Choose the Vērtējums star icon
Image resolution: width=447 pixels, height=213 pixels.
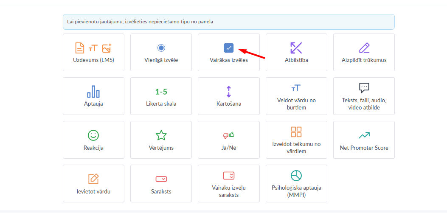click(161, 135)
